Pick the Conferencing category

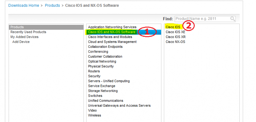[x=98, y=52]
